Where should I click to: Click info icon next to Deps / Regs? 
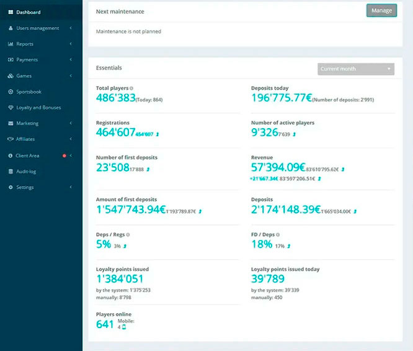coord(128,235)
